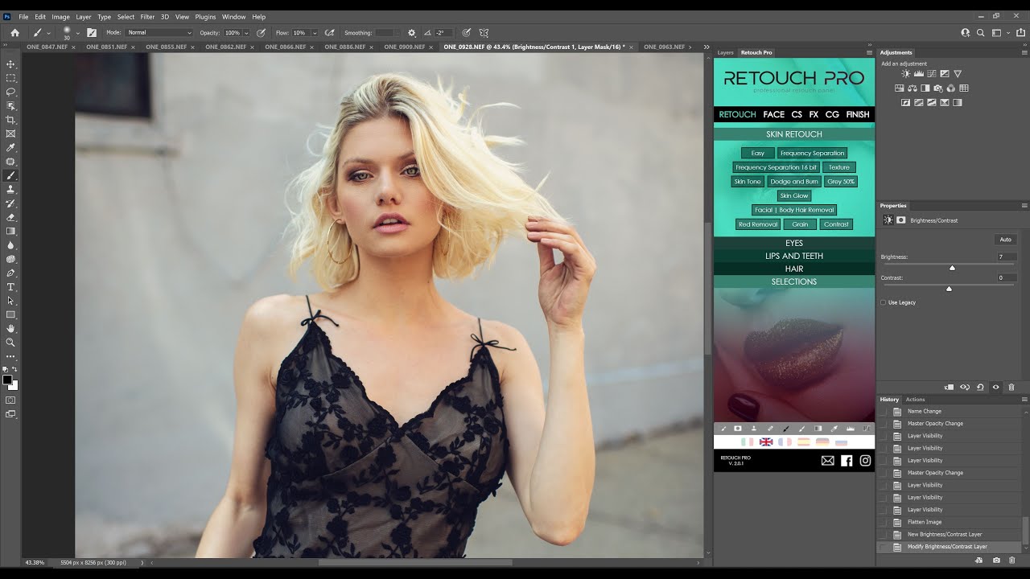Open the Filter menu
This screenshot has width=1030, height=579.
click(x=147, y=16)
